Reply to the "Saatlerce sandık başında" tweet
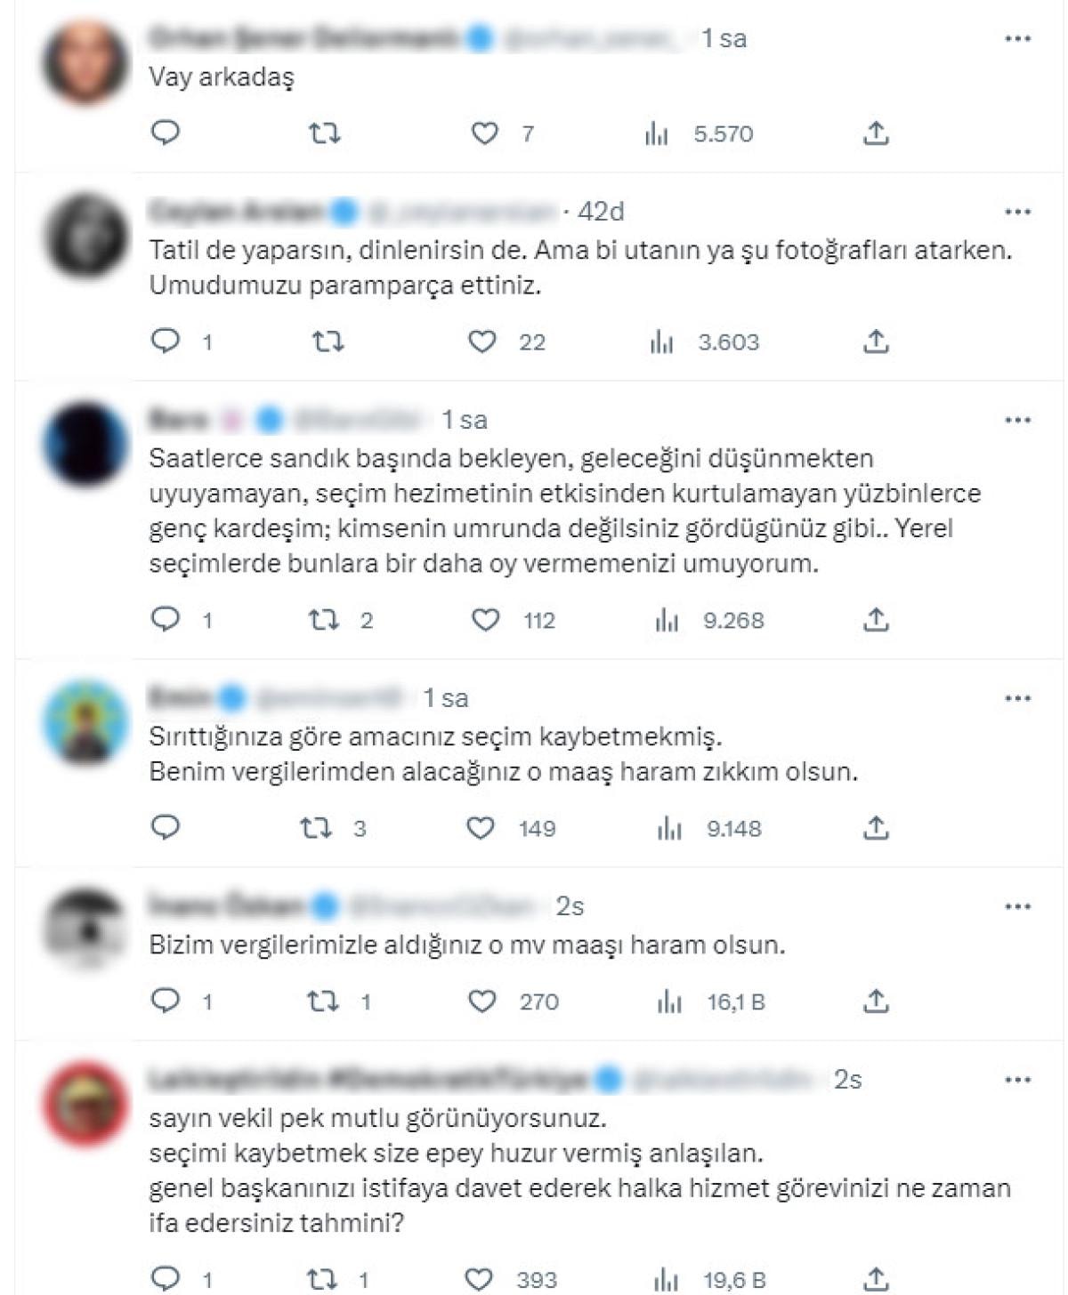The width and height of the screenshot is (1068, 1295). tap(166, 619)
